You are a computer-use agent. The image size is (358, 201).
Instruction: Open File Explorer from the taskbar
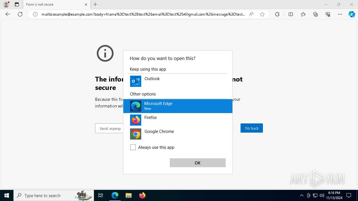click(128, 195)
